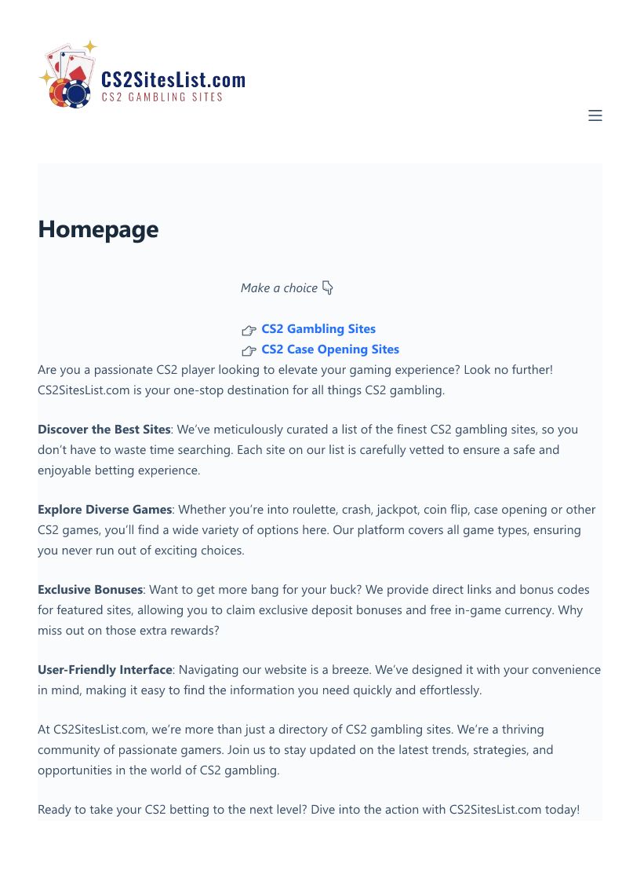The width and height of the screenshot is (622, 882).
Task: Click the text about roulette, crash, jackpot
Action: pyautogui.click(x=316, y=530)
